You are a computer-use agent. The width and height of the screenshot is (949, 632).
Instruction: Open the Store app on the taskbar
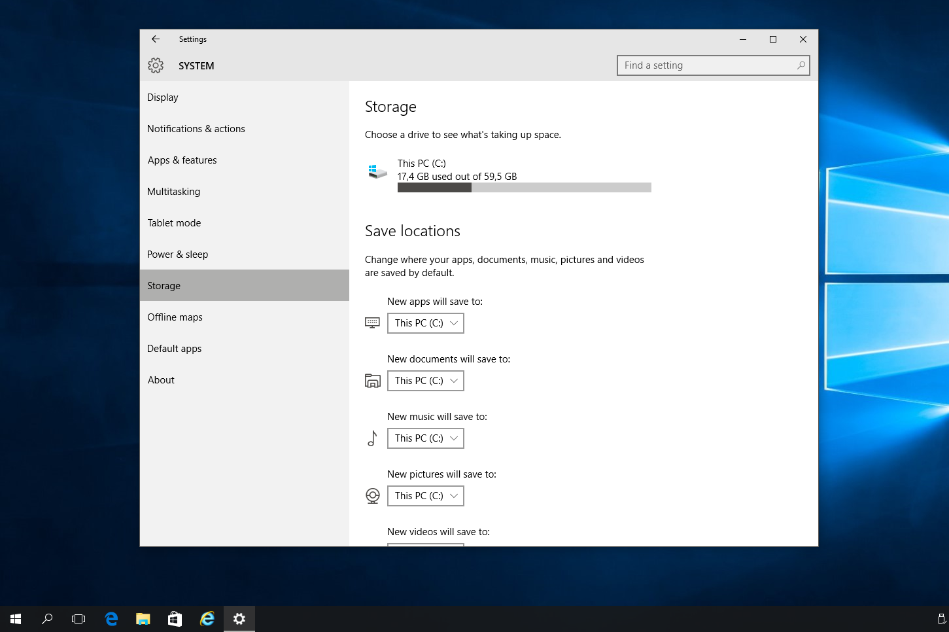pos(175,618)
